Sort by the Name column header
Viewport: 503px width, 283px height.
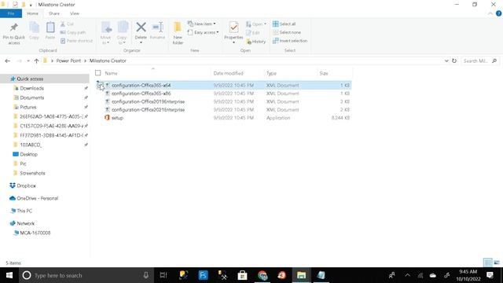(x=111, y=73)
